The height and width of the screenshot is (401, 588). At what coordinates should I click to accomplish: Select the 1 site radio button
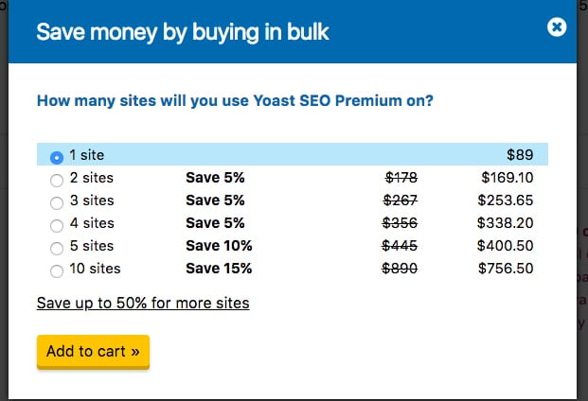pyautogui.click(x=57, y=158)
